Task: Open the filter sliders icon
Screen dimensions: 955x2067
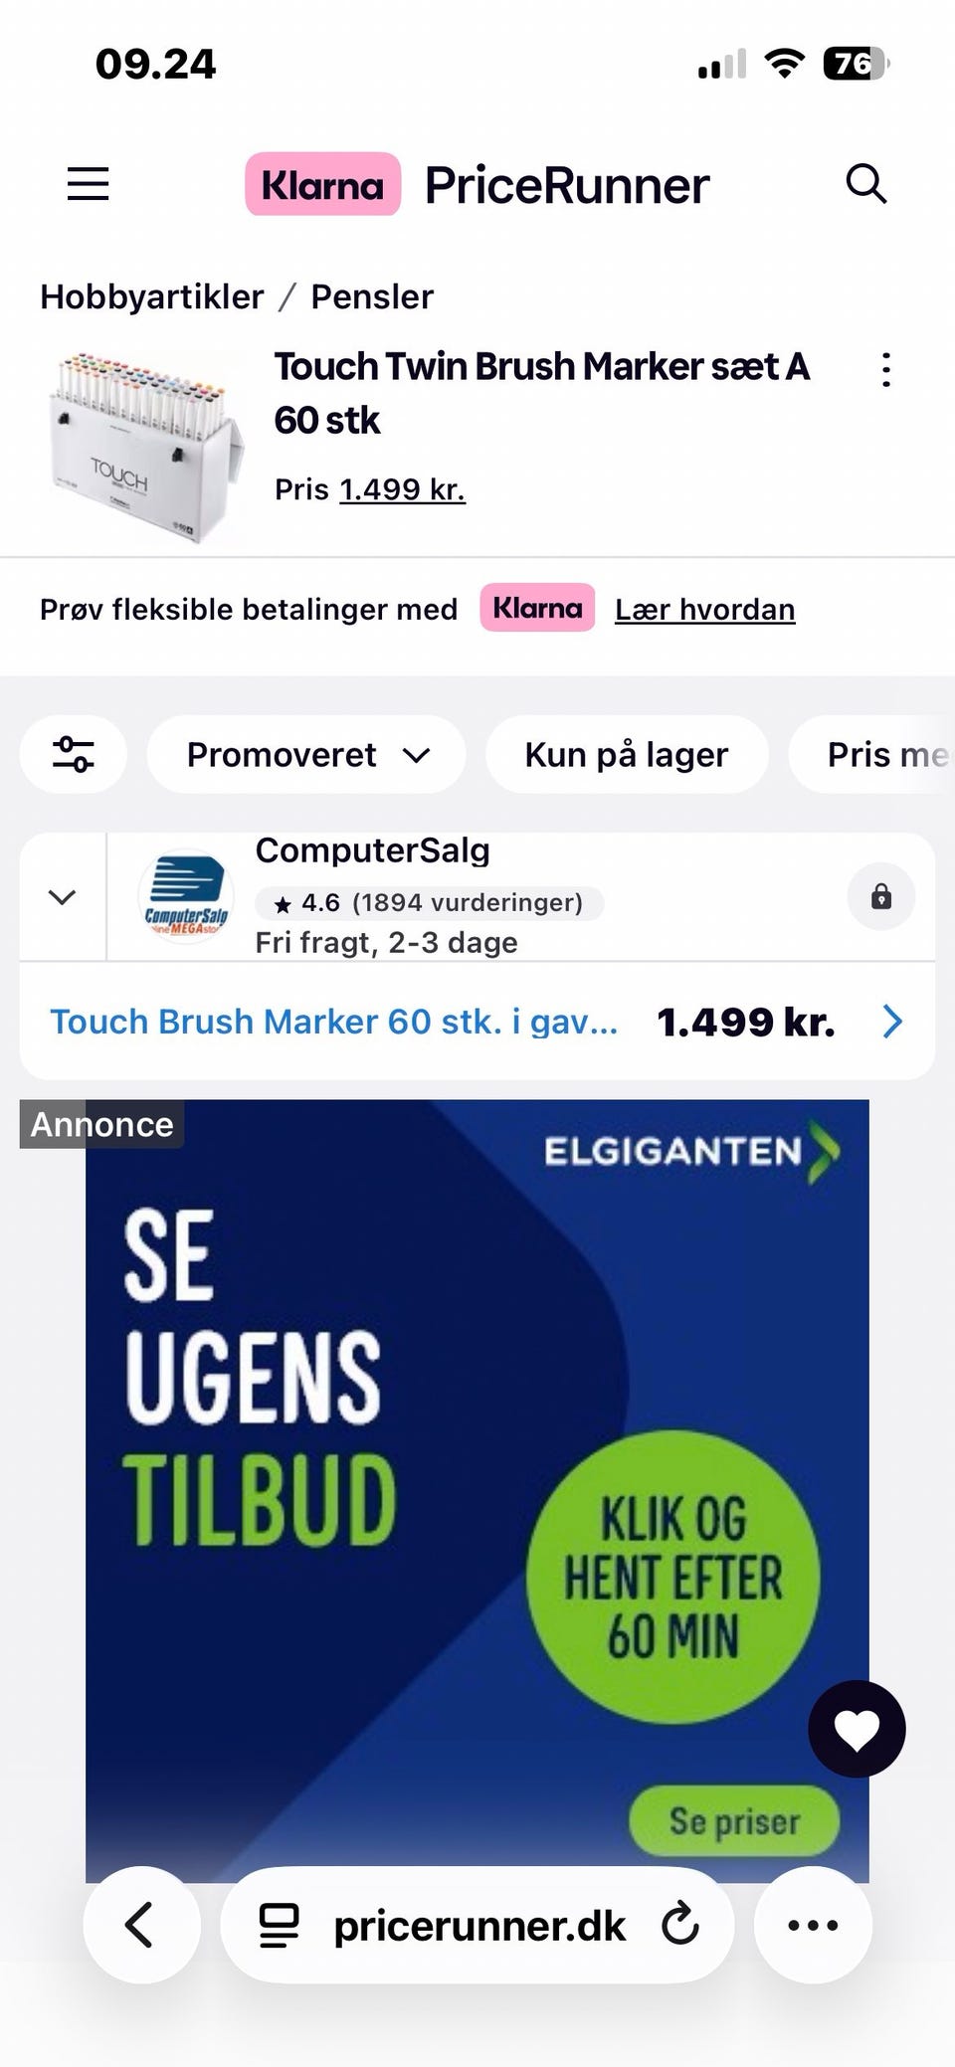Action: pos(74,754)
